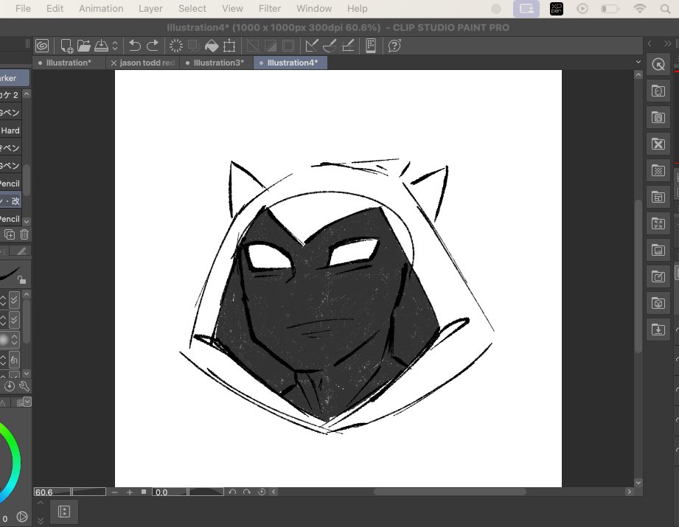The width and height of the screenshot is (679, 527).
Task: Click the timeline panel icon at bottom
Action: point(64,512)
